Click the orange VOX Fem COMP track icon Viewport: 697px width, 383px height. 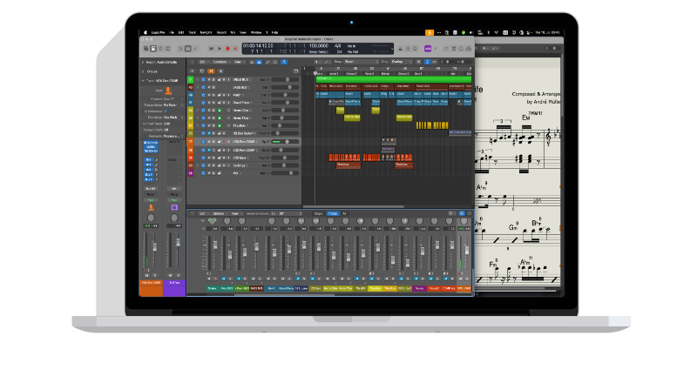point(167,90)
